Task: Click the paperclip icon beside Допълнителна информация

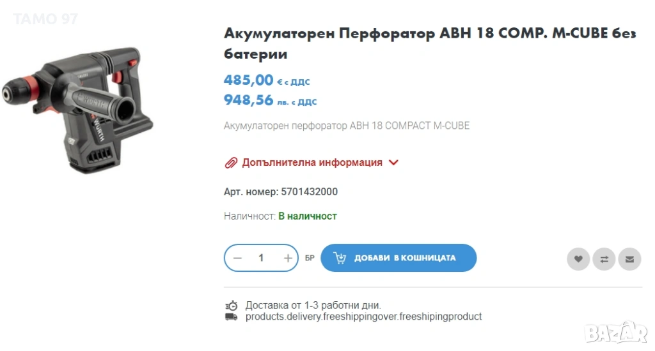Action: 231,163
